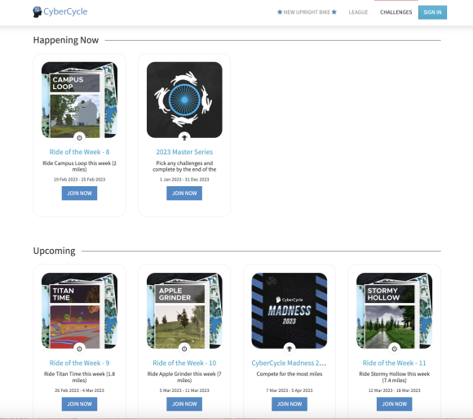This screenshot has width=473, height=419.
Task: Select the Madness 2023 thumbnail image
Action: coord(290,311)
